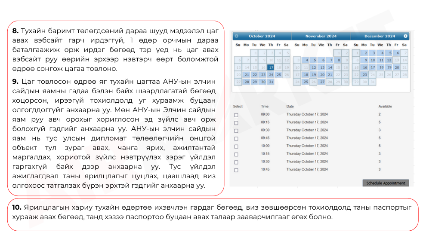Viewport: 423px width, 238px height.
Task: Click step 8. paragraph text
Action: pos(115,50)
